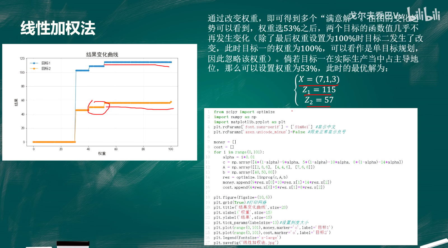Image resolution: width=448 pixels, height=248 pixels.
Task: Click code line 'cost = []'
Action: [x=224, y=147]
